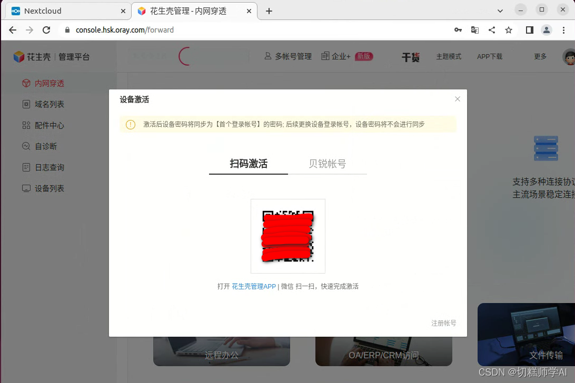The image size is (575, 383).
Task: Close the Nextcloud tab
Action: 123,11
